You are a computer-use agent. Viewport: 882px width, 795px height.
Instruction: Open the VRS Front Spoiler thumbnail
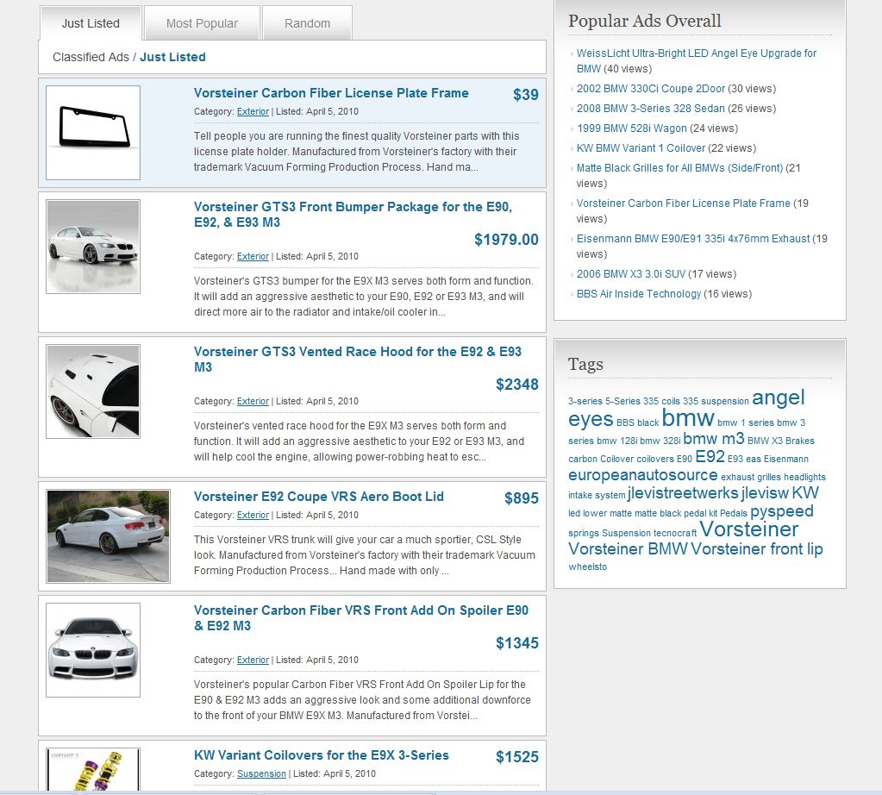[93, 650]
